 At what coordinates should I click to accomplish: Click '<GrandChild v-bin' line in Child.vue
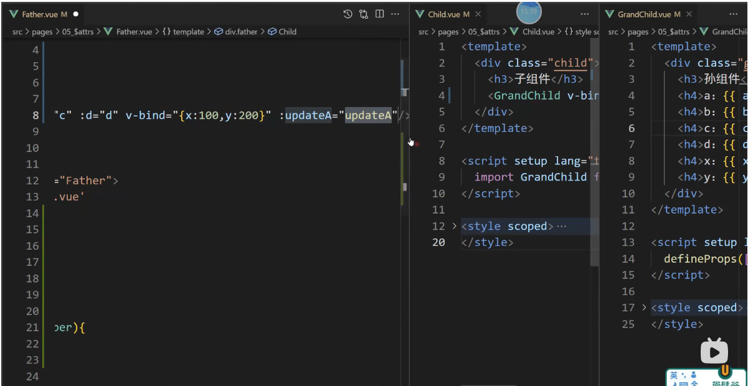pyautogui.click(x=543, y=95)
